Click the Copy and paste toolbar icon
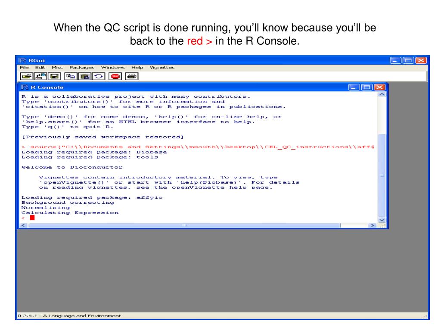Image resolution: width=441 pixels, height=331 pixels. point(99,76)
